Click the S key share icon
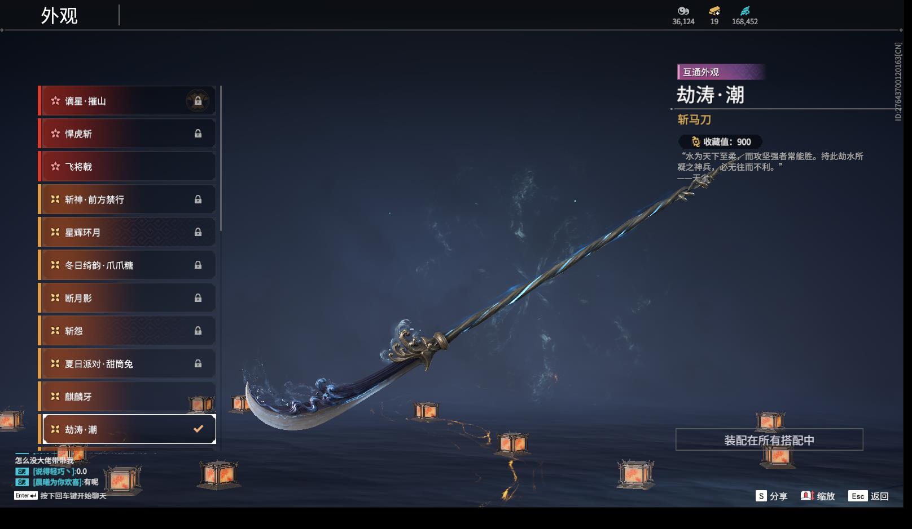The image size is (912, 529). [761, 496]
